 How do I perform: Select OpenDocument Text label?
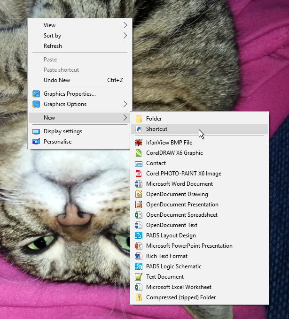coord(172,225)
